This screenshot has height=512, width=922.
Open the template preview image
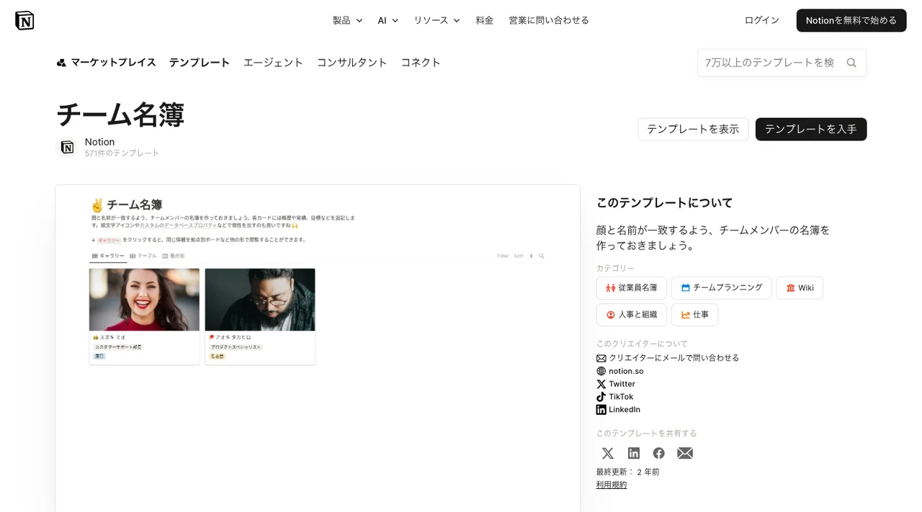(x=318, y=349)
